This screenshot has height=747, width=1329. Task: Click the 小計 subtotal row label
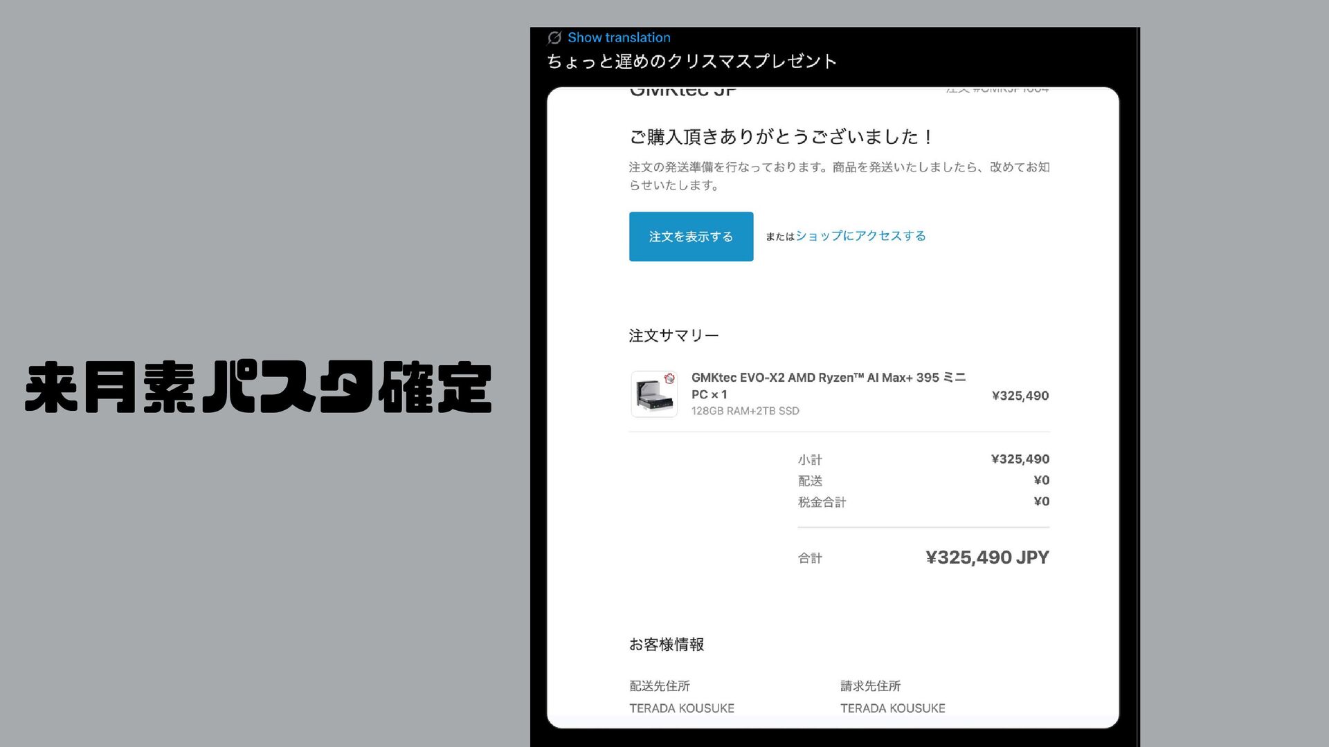point(810,460)
